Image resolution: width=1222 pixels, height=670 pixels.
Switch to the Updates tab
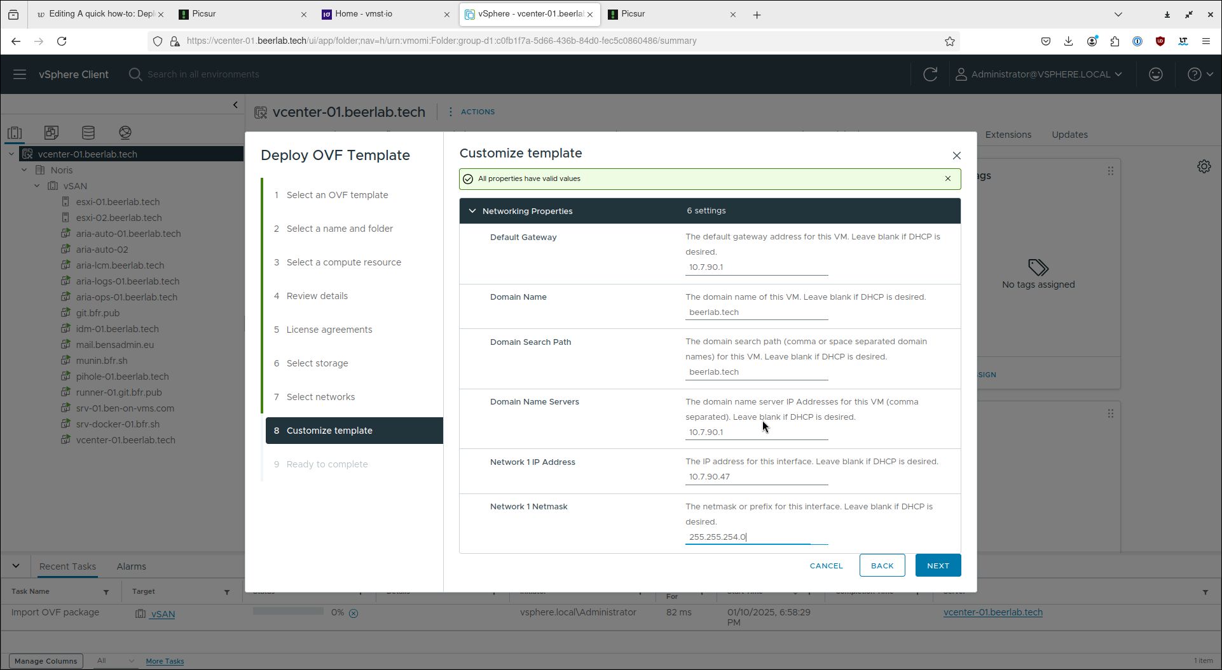[x=1069, y=135]
